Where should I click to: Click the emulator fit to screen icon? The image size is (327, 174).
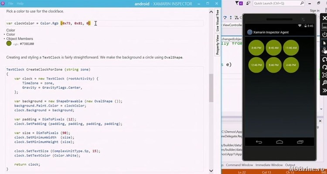coord(324,75)
